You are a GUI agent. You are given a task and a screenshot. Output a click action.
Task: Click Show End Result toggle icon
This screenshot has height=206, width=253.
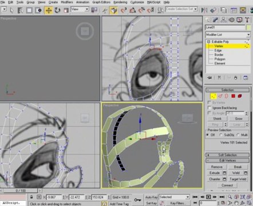[219, 78]
